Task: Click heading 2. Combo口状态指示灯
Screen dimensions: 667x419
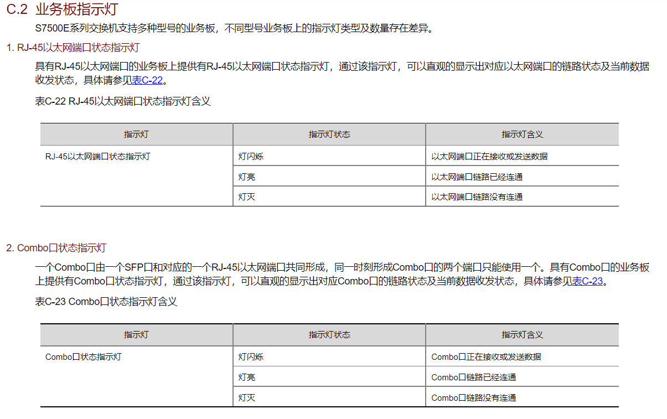Action: tap(56, 248)
